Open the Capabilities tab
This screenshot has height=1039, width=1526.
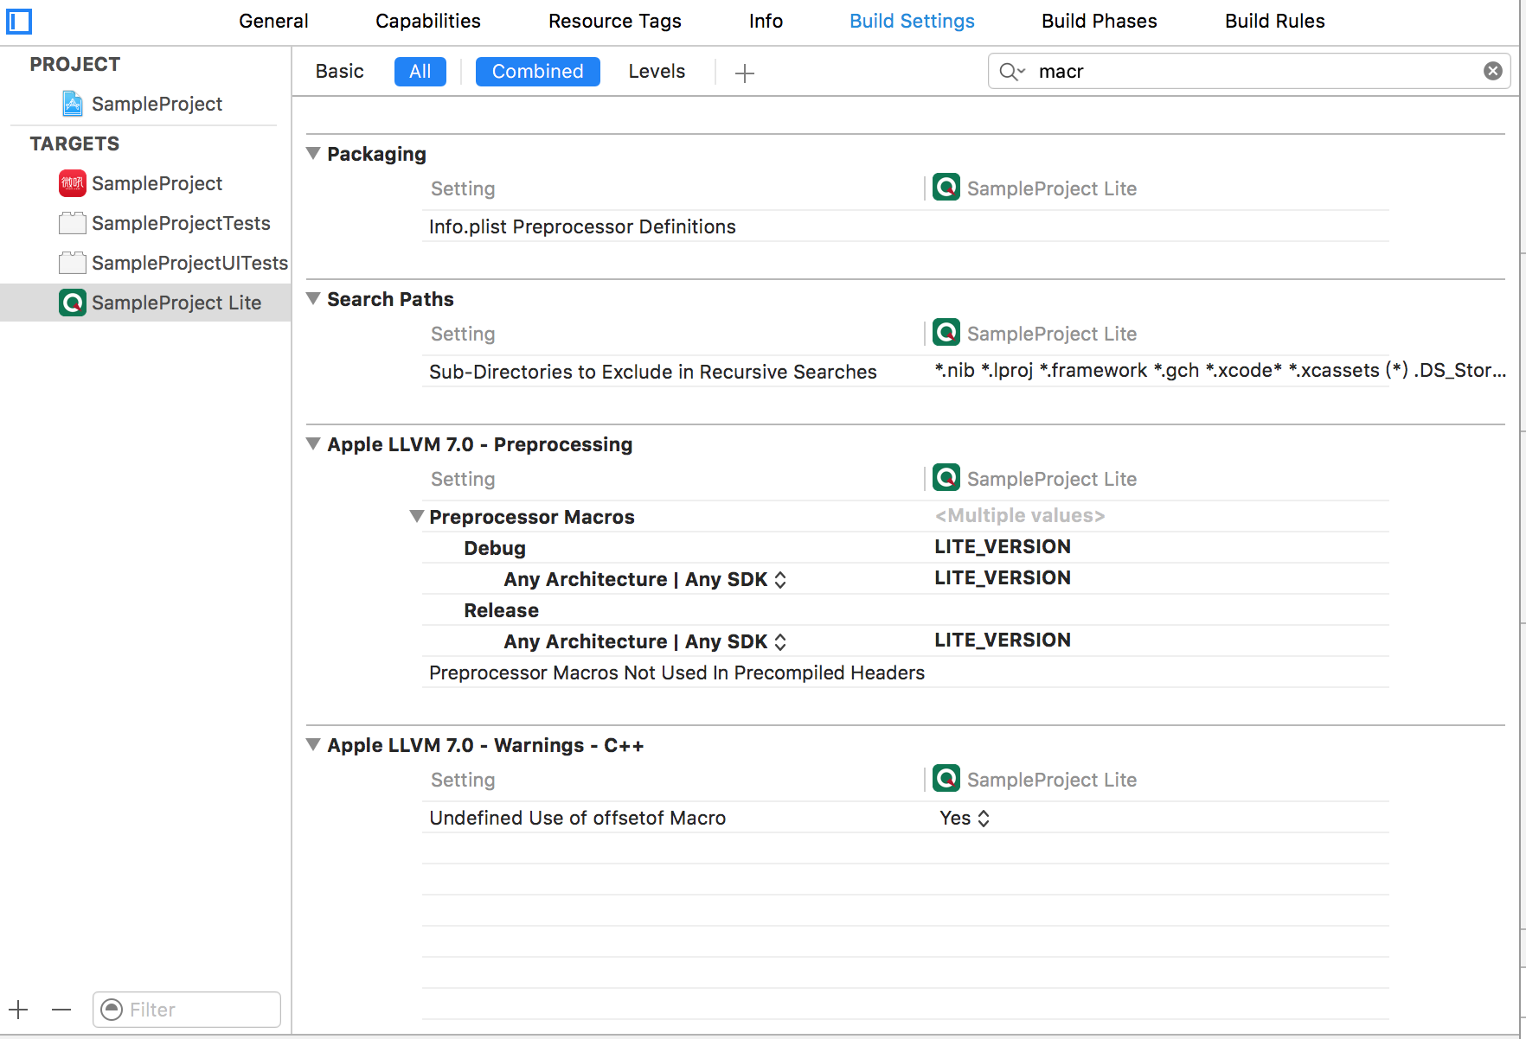(x=428, y=21)
